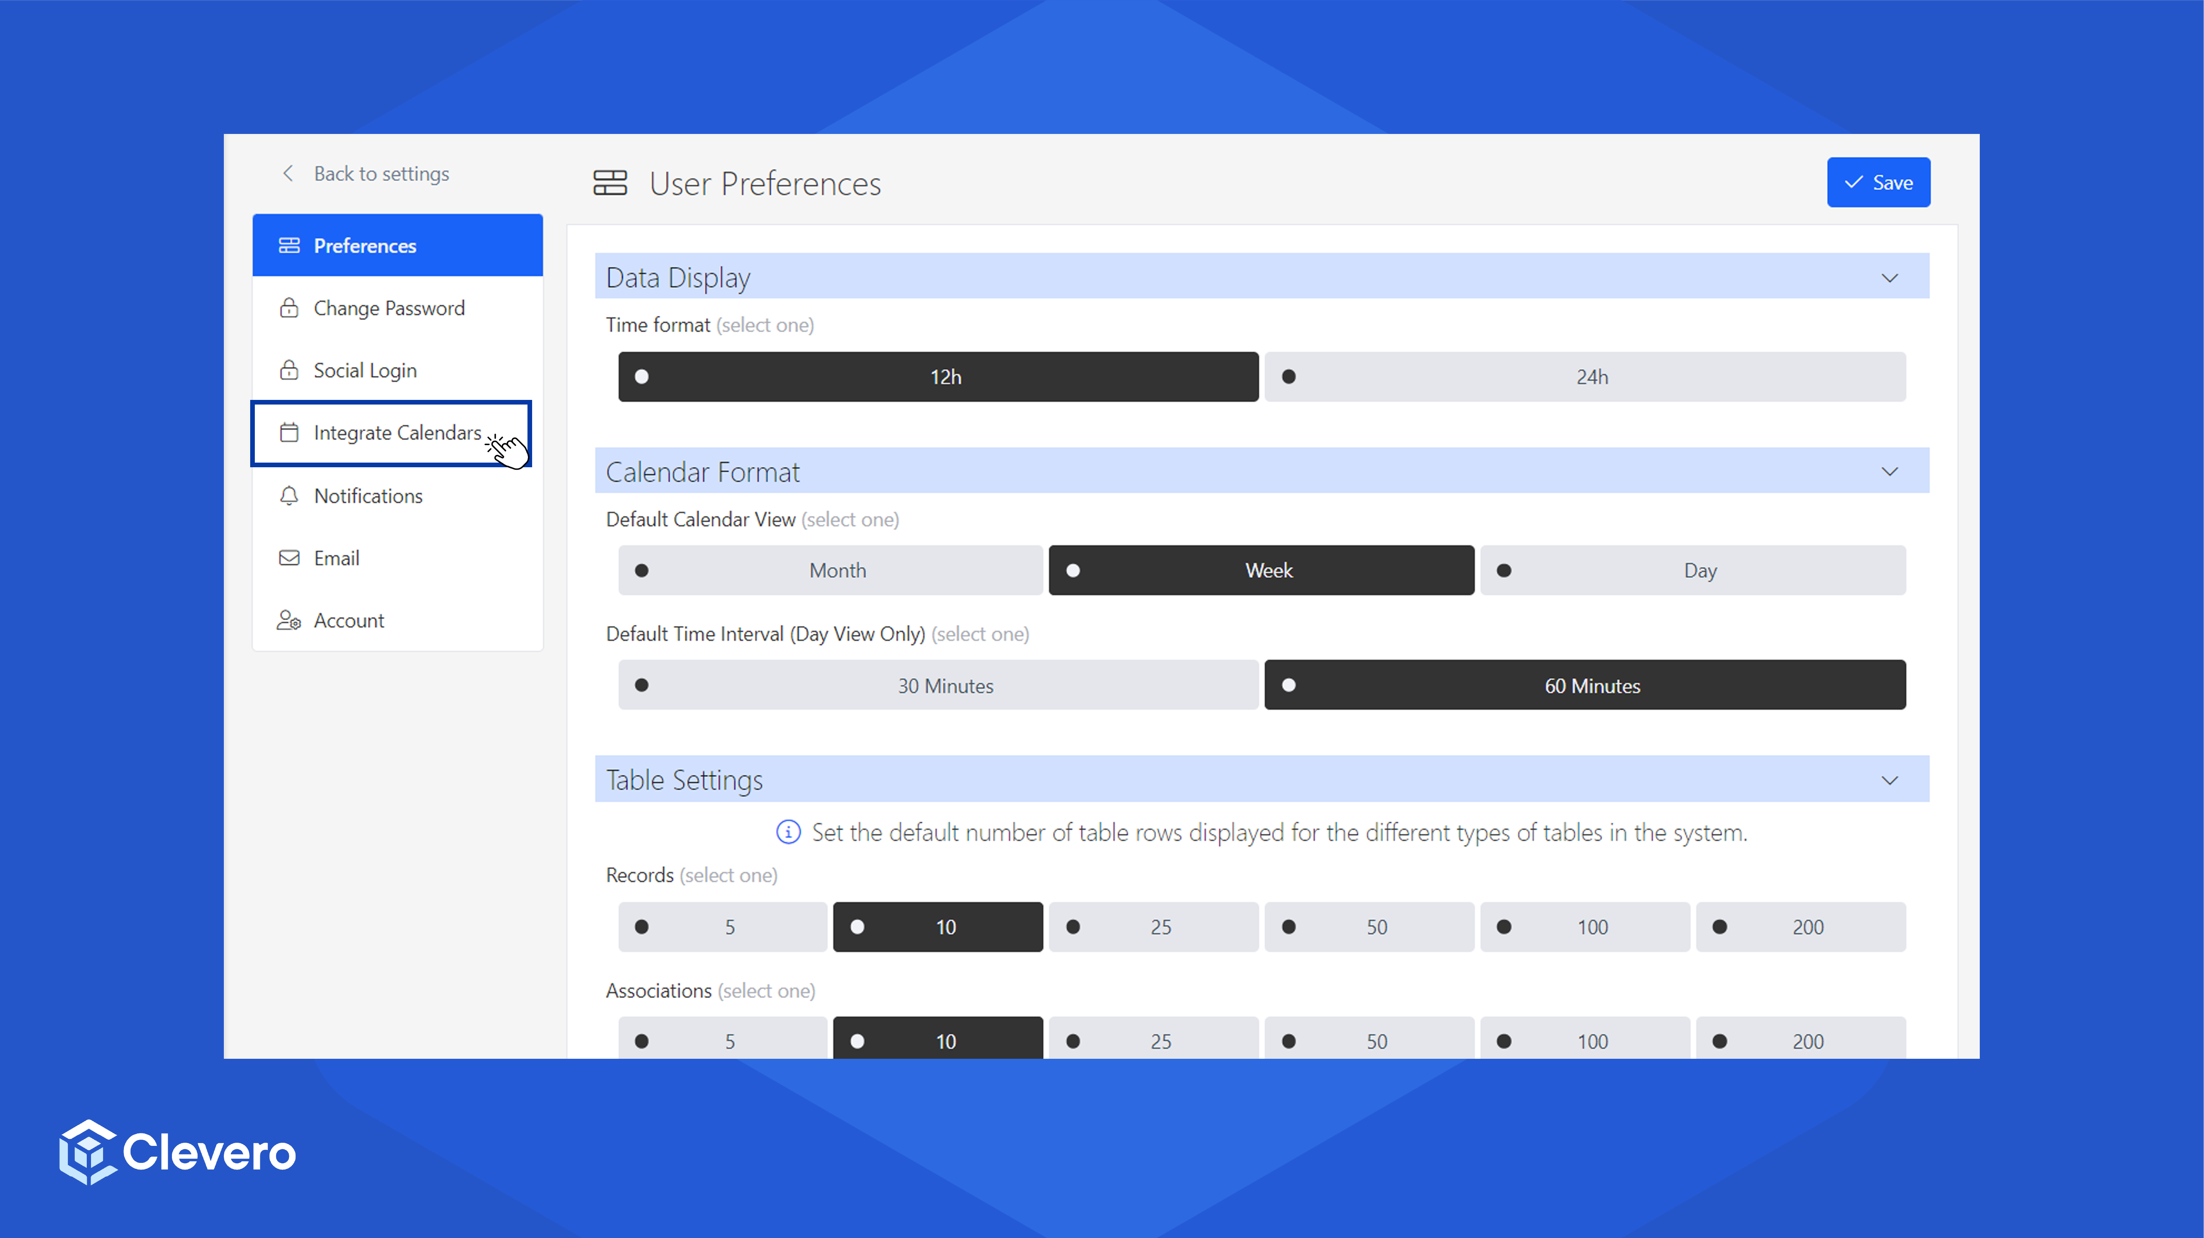
Task: Click the Social Login lock icon
Action: tap(289, 370)
